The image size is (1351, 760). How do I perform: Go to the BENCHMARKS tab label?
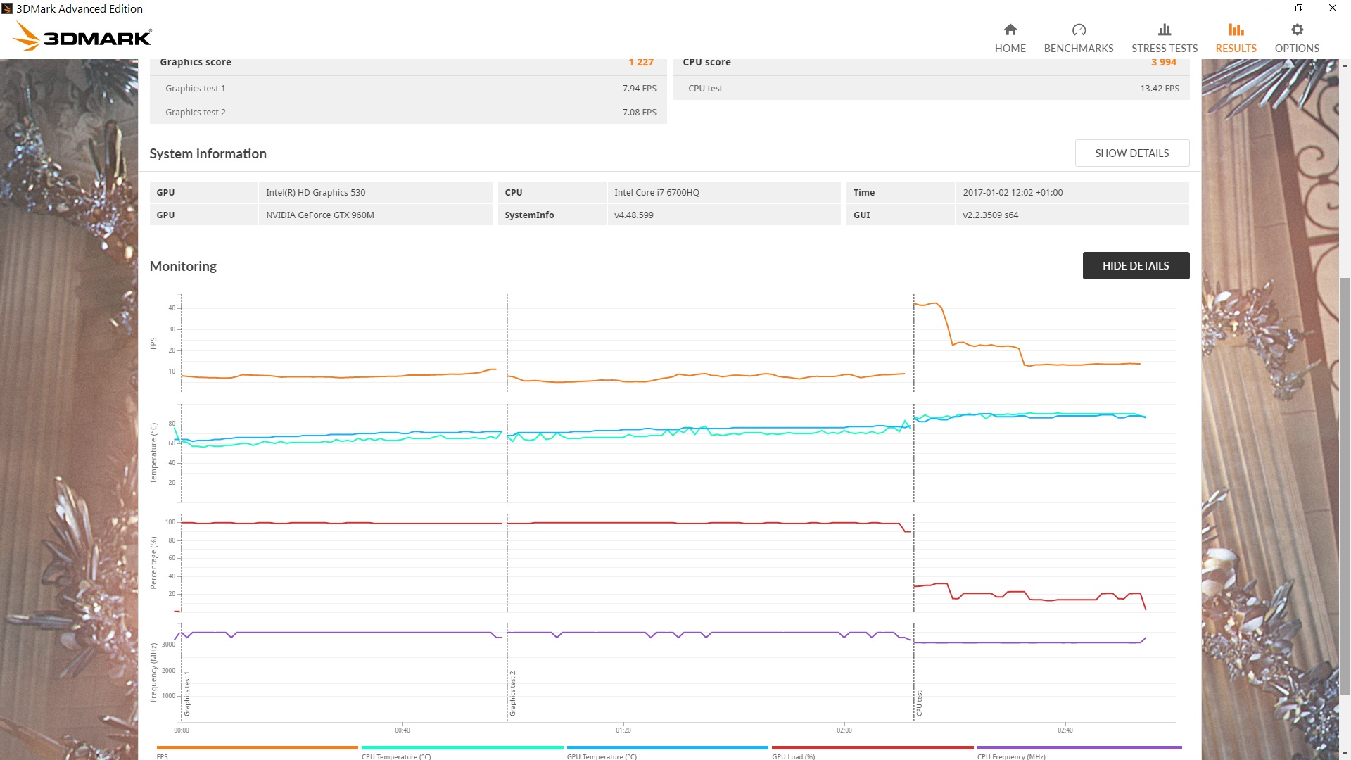point(1079,49)
